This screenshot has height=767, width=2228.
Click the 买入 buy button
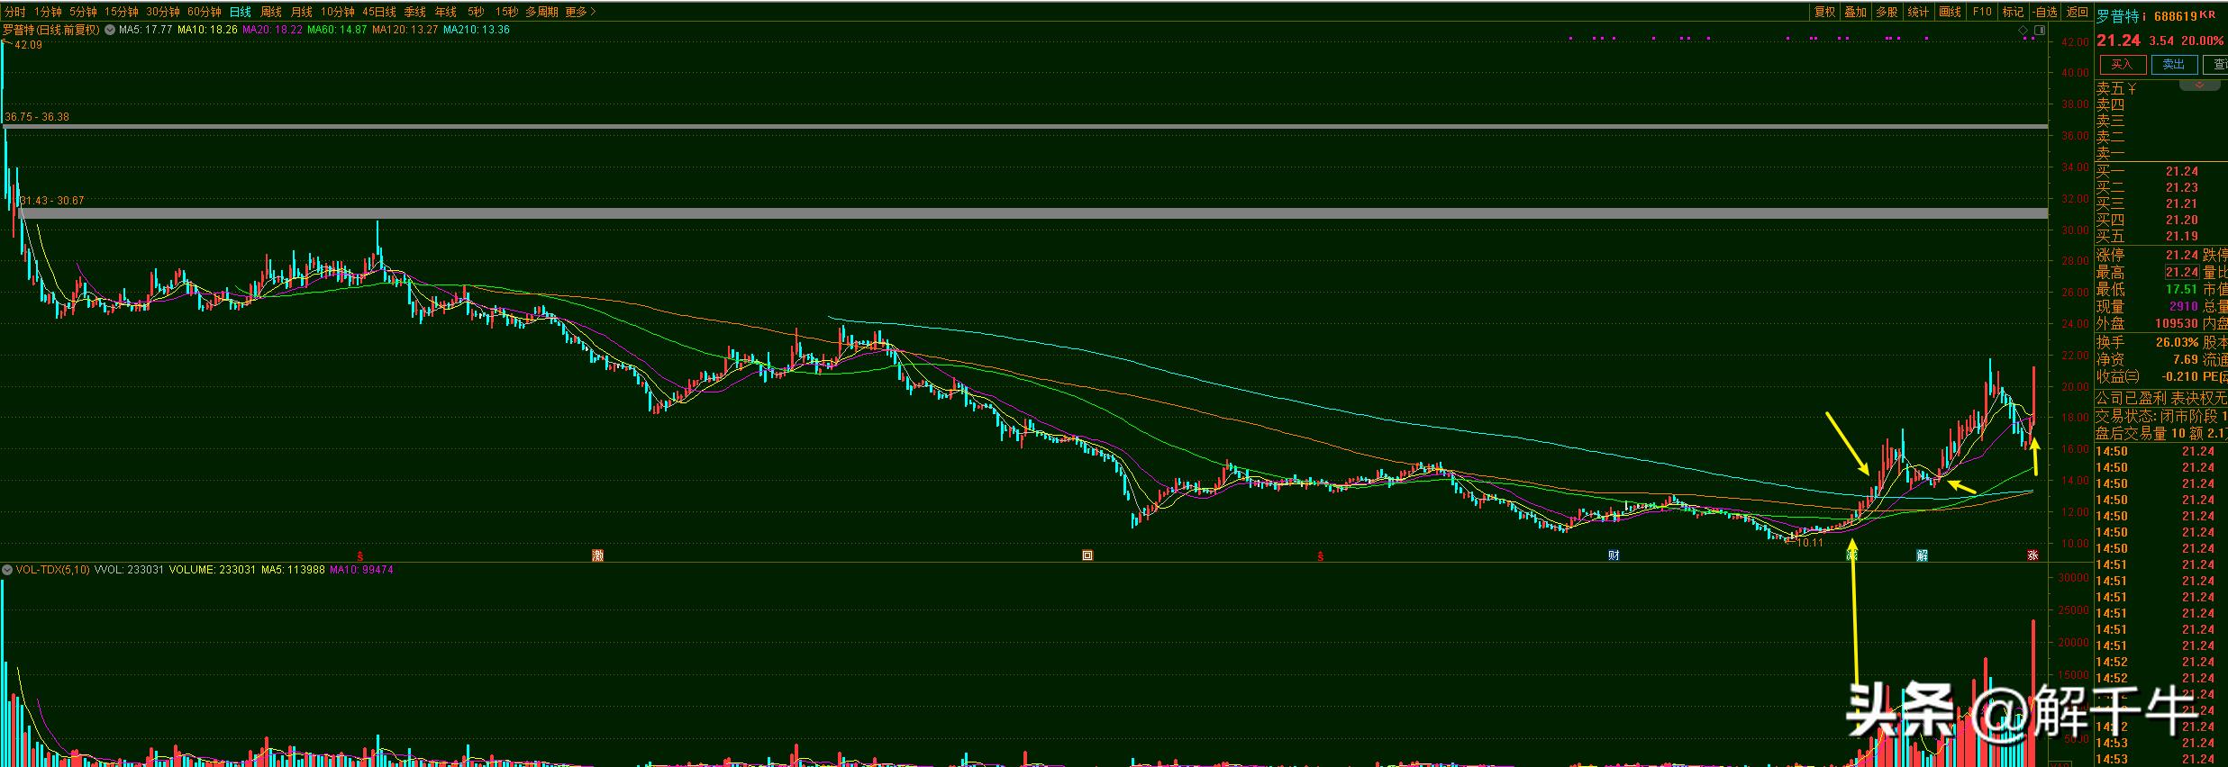tap(2122, 64)
